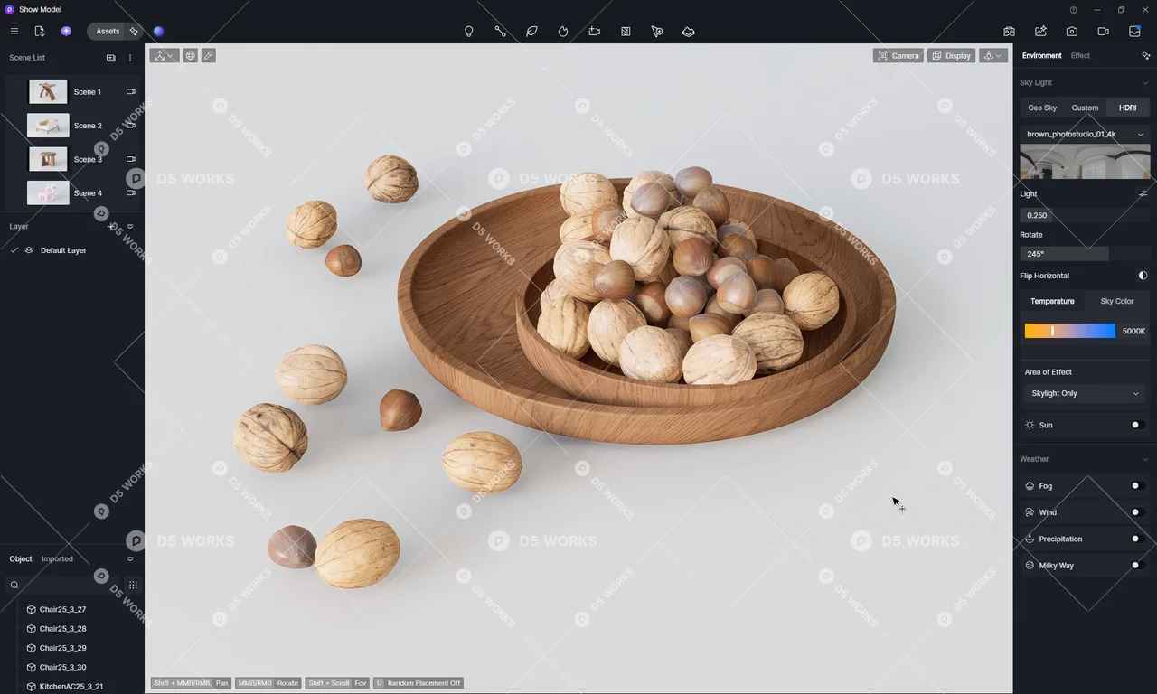Turn on the Wind effect switch
Viewport: 1157px width, 694px height.
click(1135, 512)
